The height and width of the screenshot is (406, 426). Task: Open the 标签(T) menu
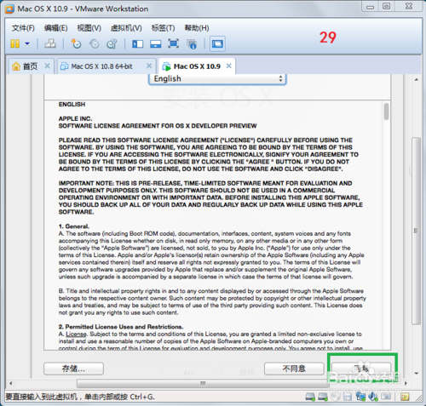[x=163, y=28]
